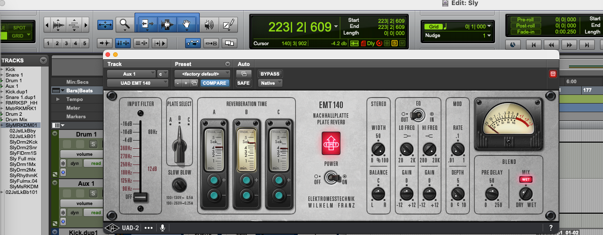Click the Layered Editing icon
The image size is (603, 235).
tap(230, 43)
